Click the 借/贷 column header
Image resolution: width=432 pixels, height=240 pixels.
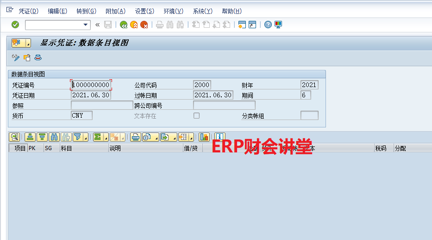click(191, 148)
